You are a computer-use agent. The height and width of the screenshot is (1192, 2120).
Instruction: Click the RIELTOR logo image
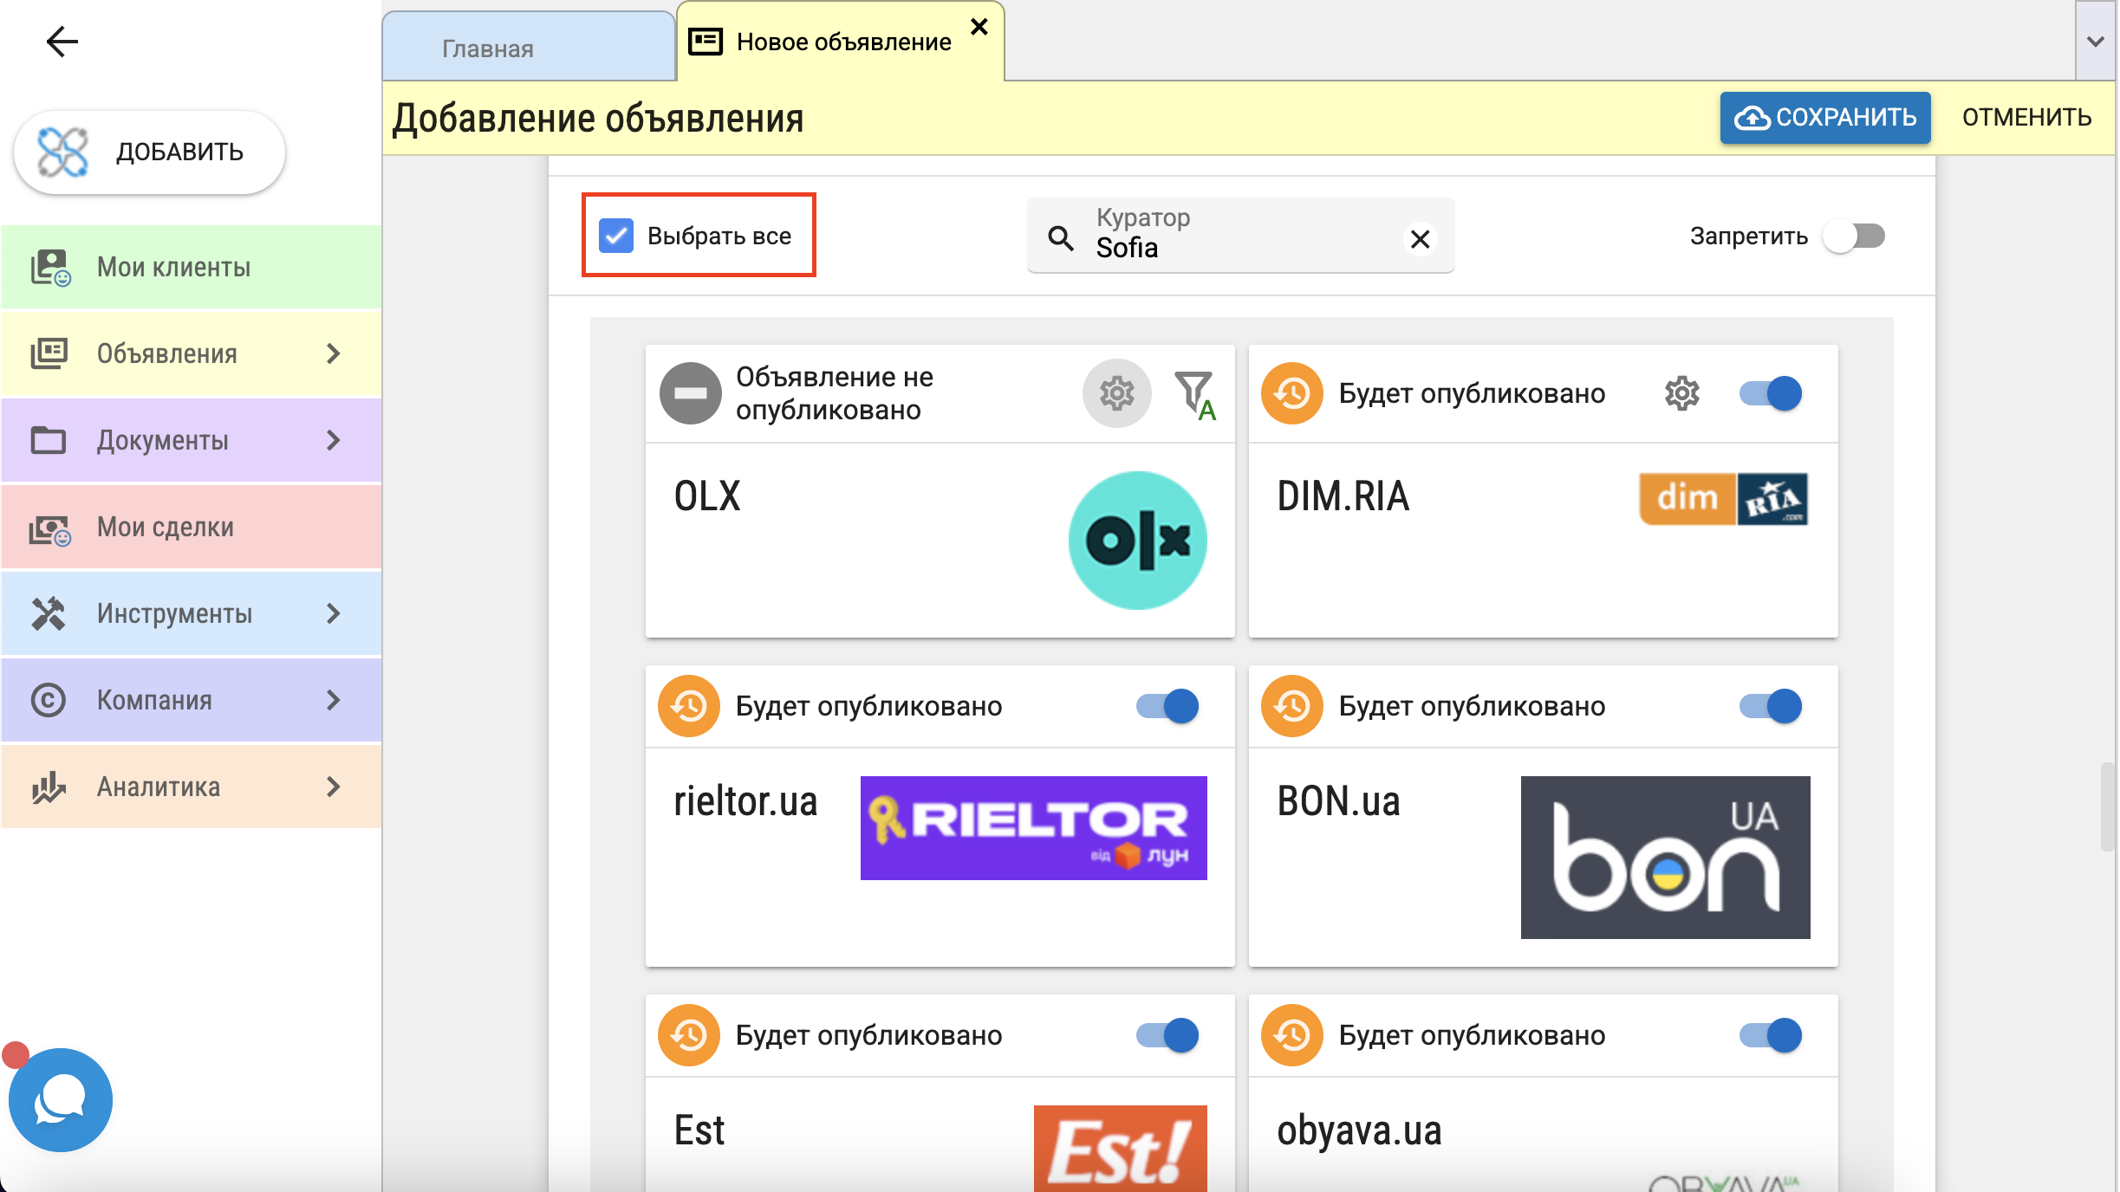click(1034, 827)
